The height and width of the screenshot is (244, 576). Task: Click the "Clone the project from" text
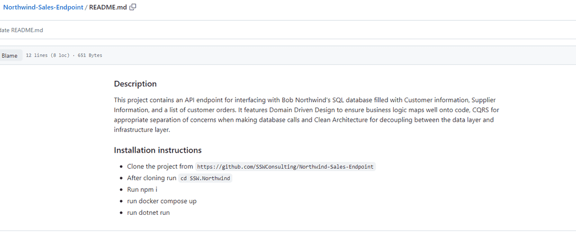(160, 167)
